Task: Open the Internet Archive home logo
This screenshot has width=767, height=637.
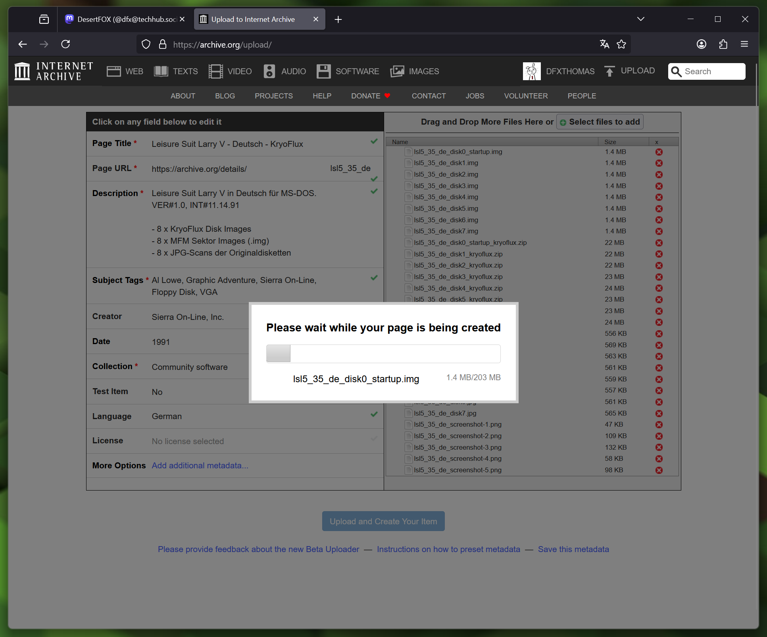Action: click(x=54, y=71)
